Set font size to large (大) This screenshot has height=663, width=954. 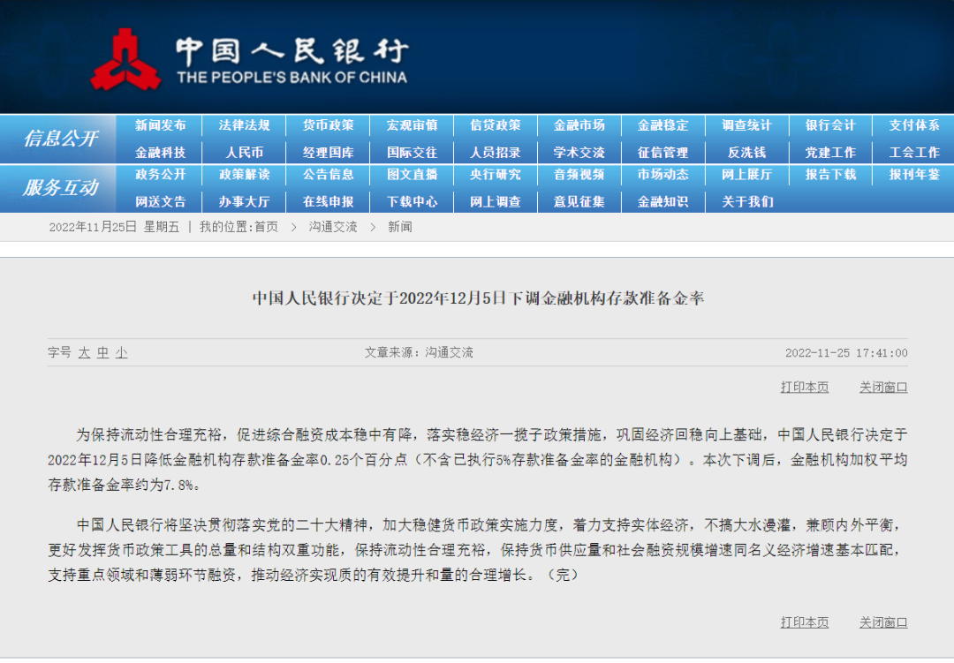pyautogui.click(x=84, y=352)
